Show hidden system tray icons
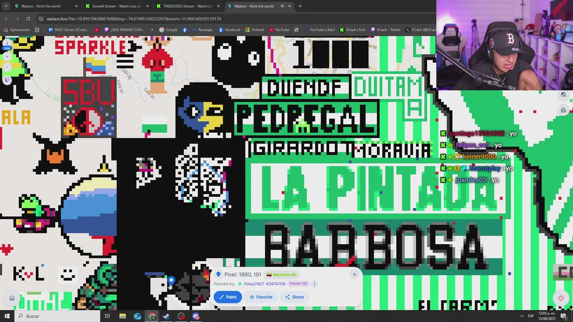Screen dimensions: 573x322 pos(522,316)
